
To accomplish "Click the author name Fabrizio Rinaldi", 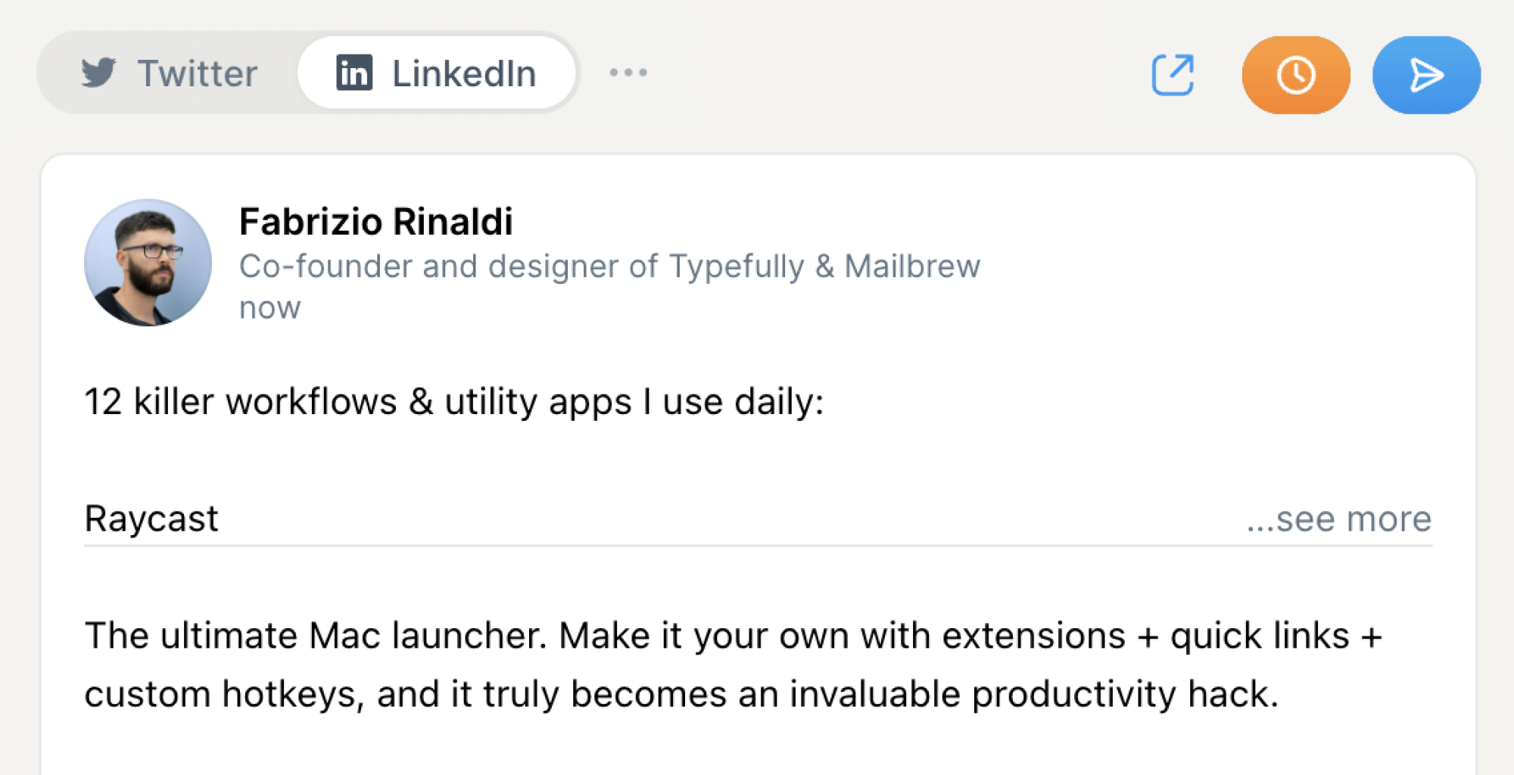I will 376,222.
